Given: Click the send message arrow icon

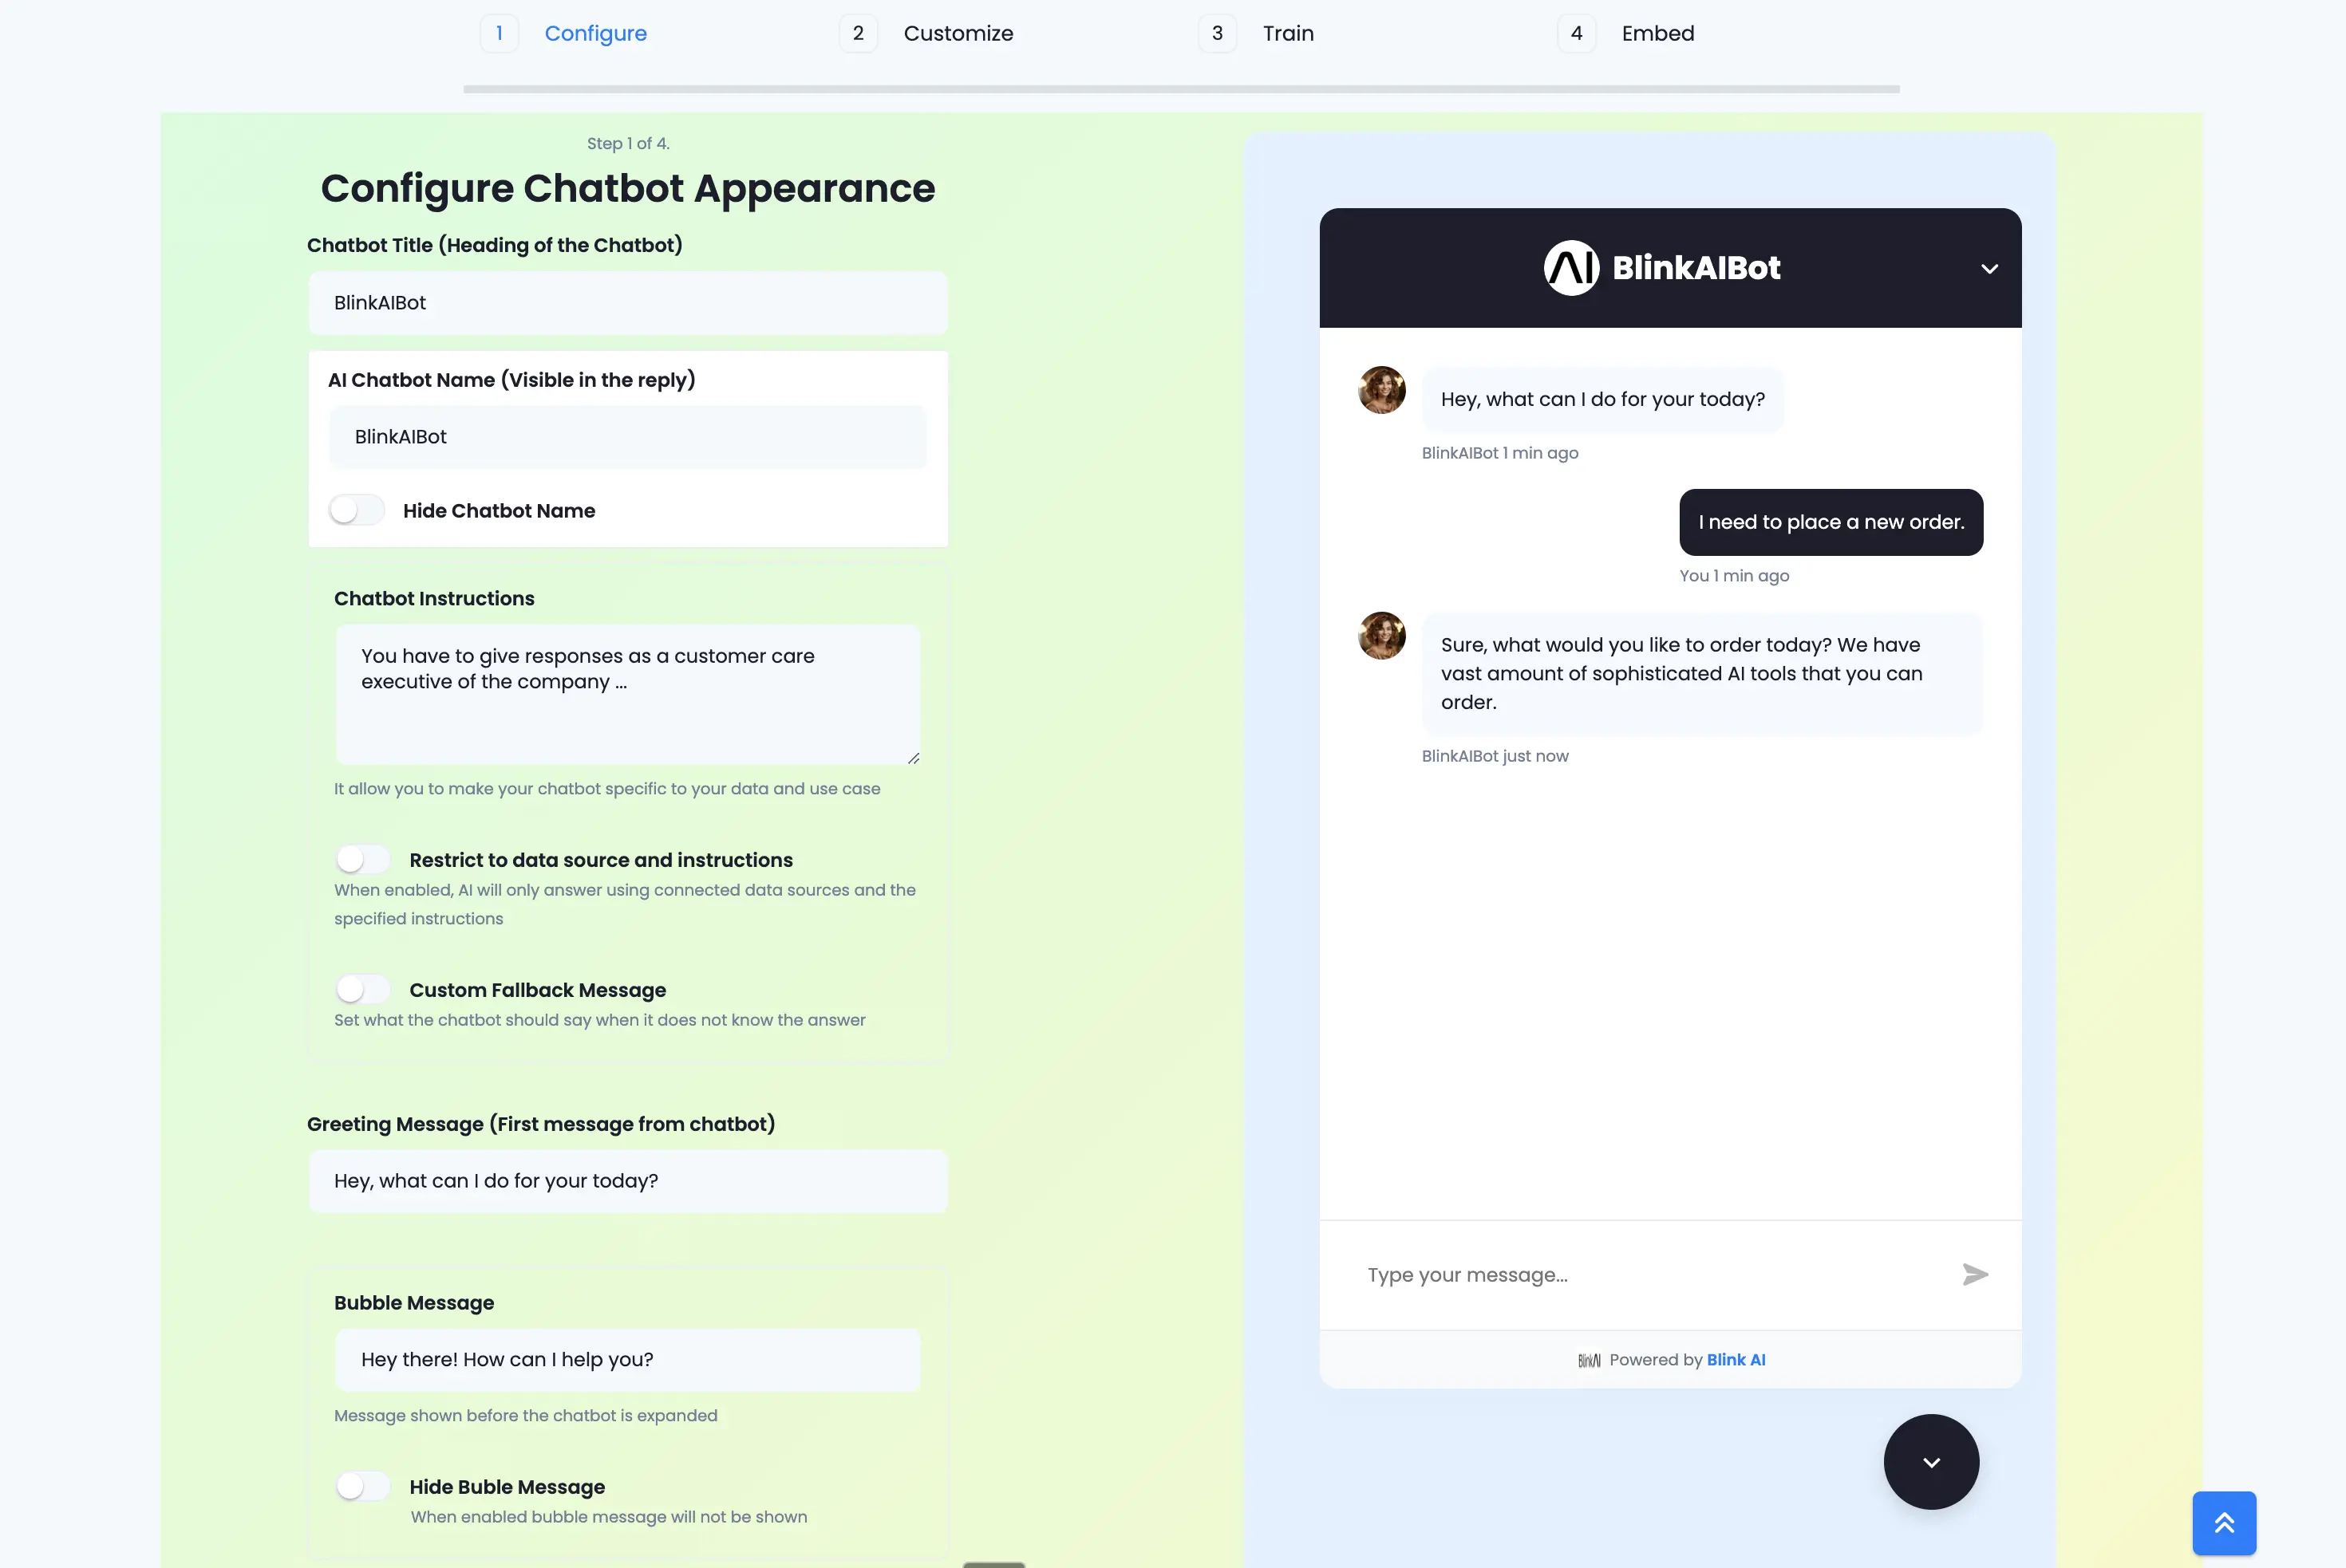Looking at the screenshot, I should coord(1974,1274).
